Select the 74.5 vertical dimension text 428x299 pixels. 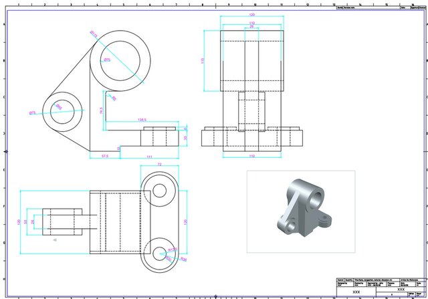pyautogui.click(x=101, y=110)
